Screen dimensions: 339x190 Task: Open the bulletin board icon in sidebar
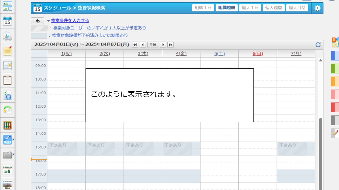[7, 65]
